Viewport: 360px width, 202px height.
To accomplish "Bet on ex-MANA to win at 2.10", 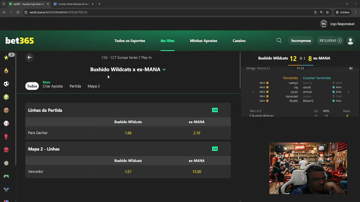I will pos(197,133).
